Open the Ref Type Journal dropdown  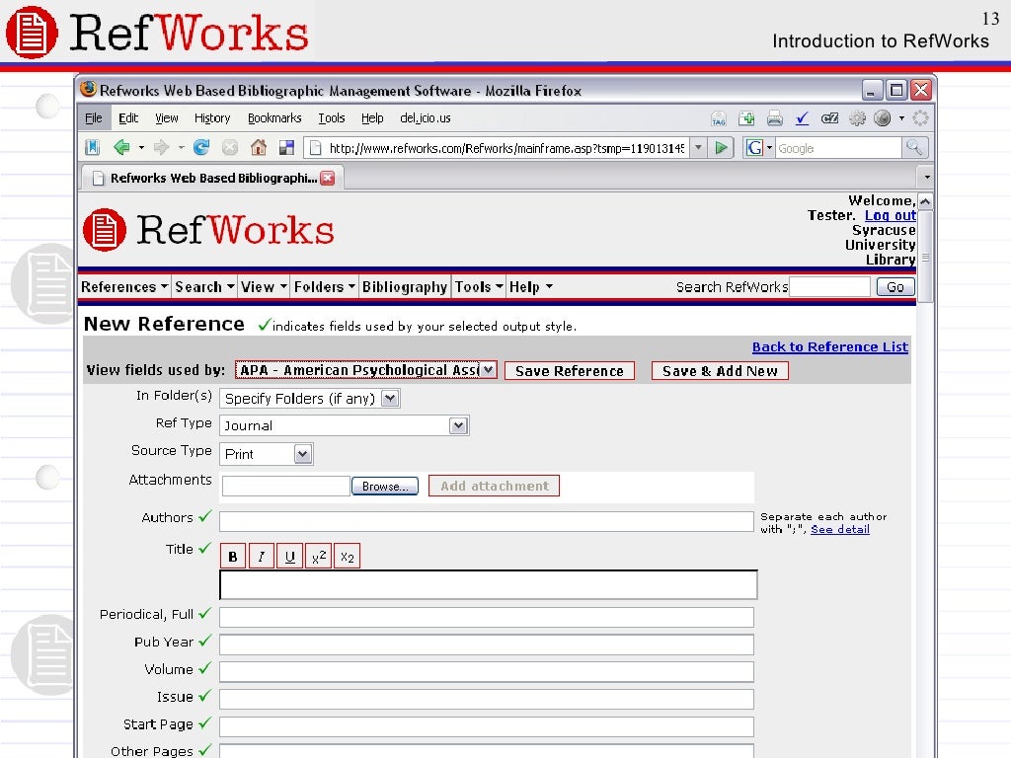[x=345, y=425]
